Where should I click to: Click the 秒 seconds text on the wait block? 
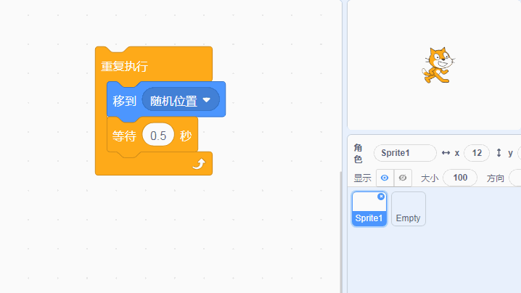pos(186,136)
